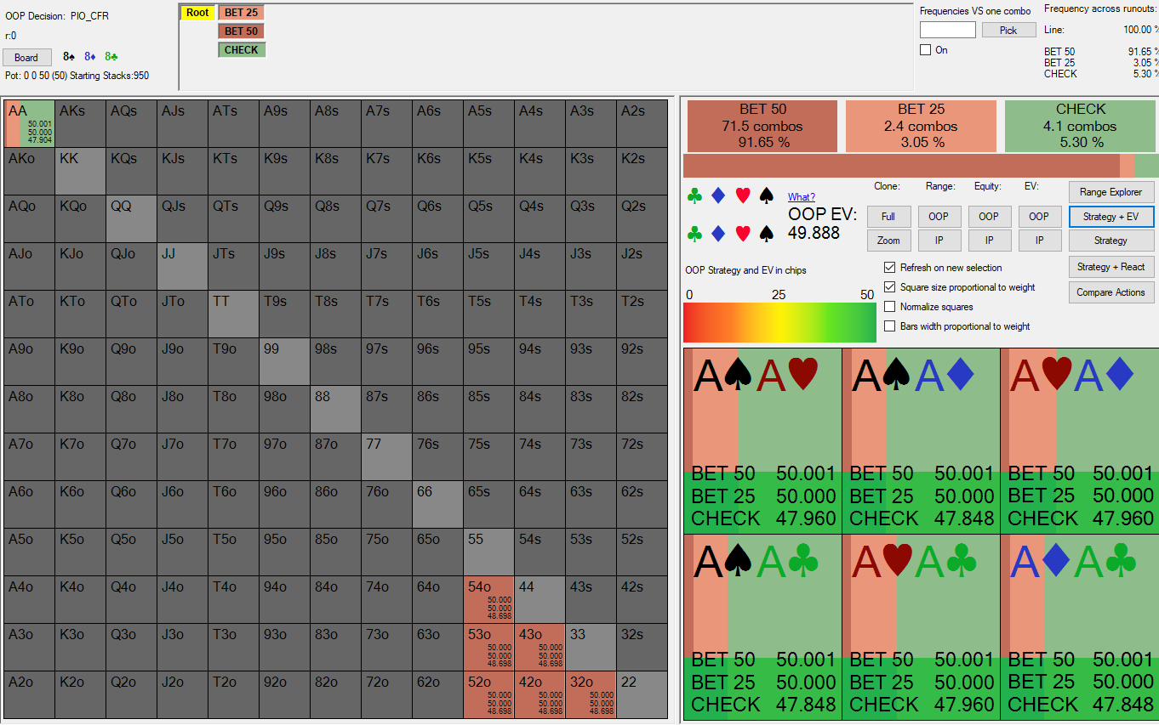
Task: Select the JTs hand cell
Action: (x=234, y=266)
